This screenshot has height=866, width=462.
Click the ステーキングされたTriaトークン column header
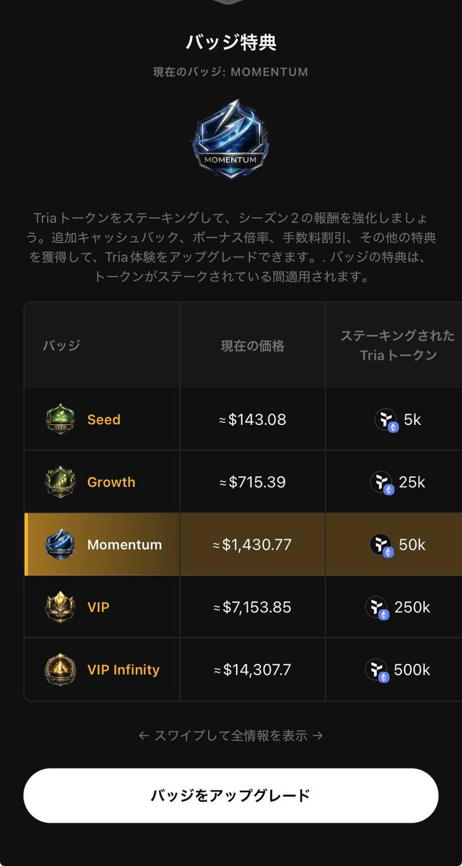pyautogui.click(x=397, y=345)
